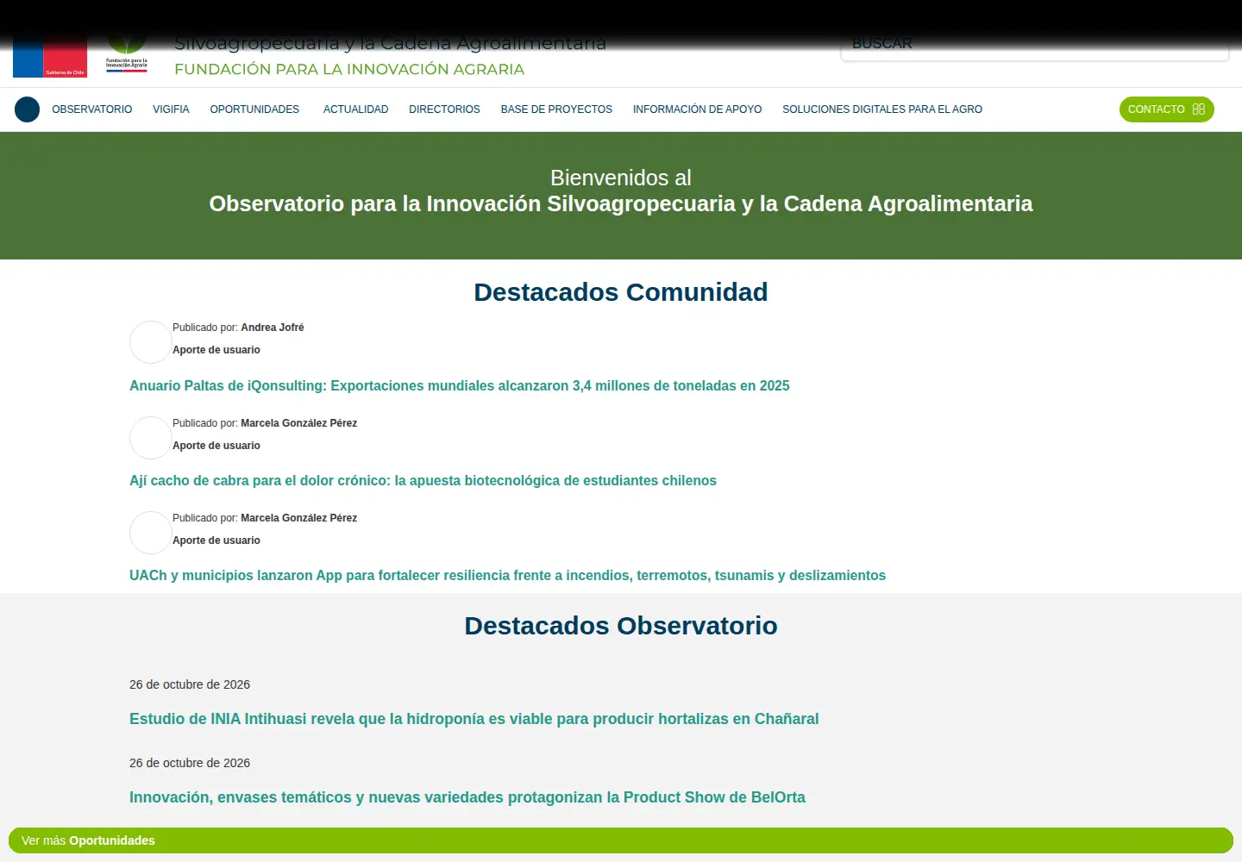Click the Gobierno de Chile logo

click(50, 57)
